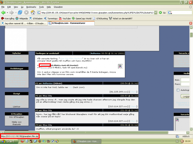Open the Wikipedia bookmark
193x144 pixels.
tap(22, 18)
